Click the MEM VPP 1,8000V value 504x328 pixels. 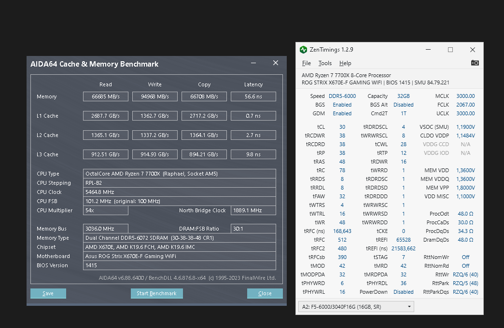pos(465,188)
